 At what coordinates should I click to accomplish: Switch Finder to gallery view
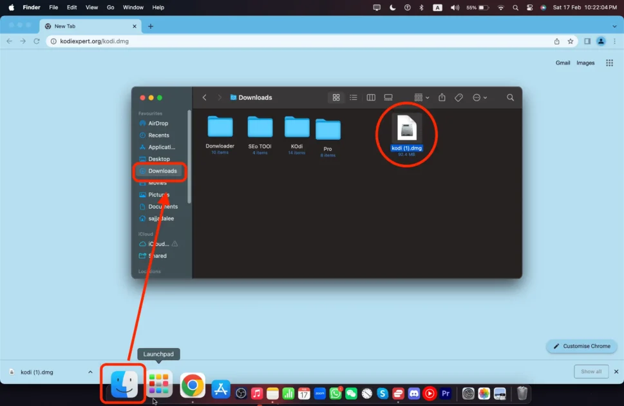click(388, 97)
